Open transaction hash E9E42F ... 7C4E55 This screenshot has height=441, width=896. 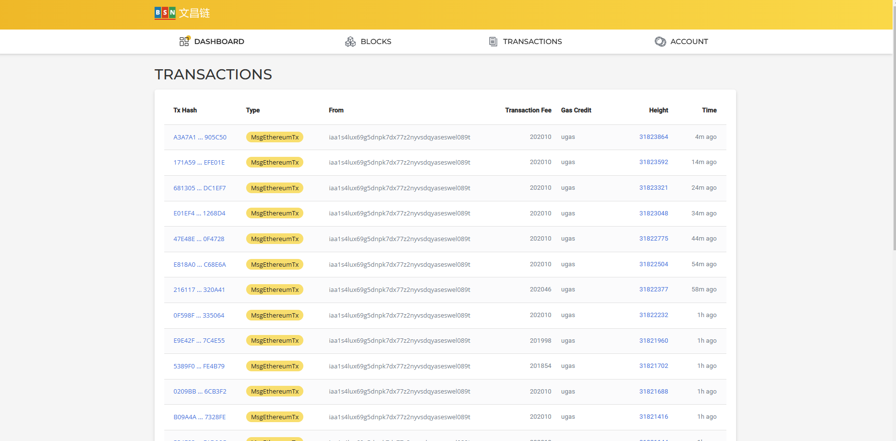click(x=199, y=340)
